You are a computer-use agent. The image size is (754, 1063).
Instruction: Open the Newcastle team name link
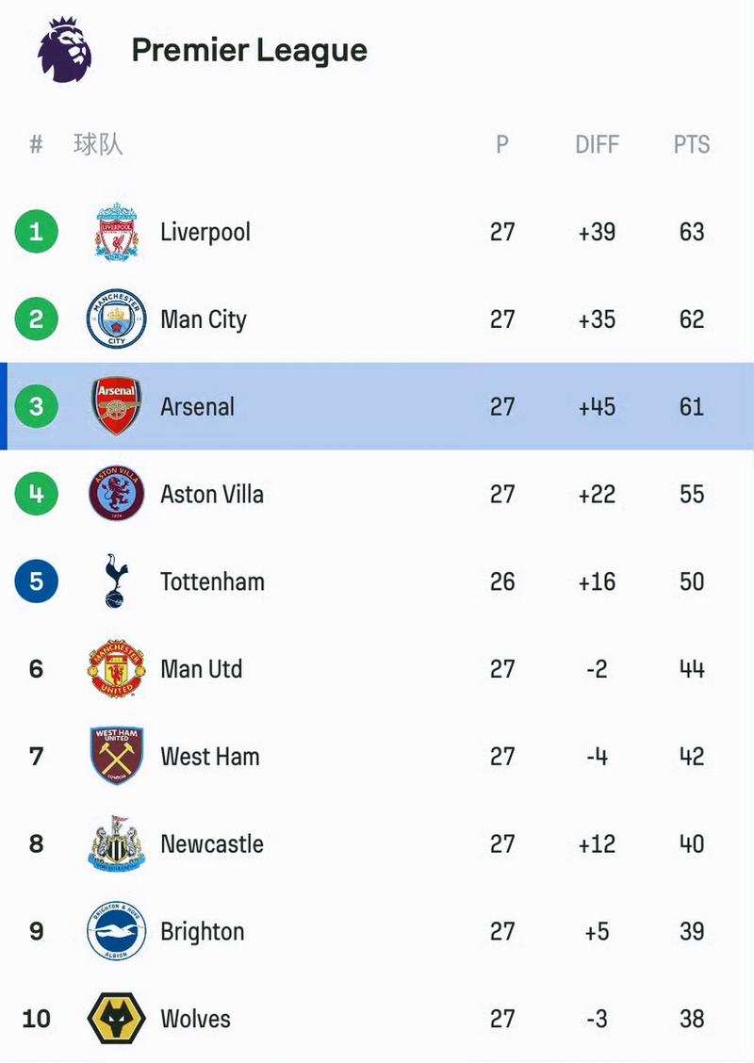pyautogui.click(x=212, y=844)
